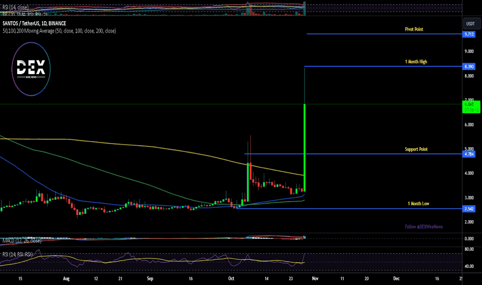Click the 0.000 MACD axis value
Image resolution: width=482 pixels, height=285 pixels.
click(x=469, y=239)
